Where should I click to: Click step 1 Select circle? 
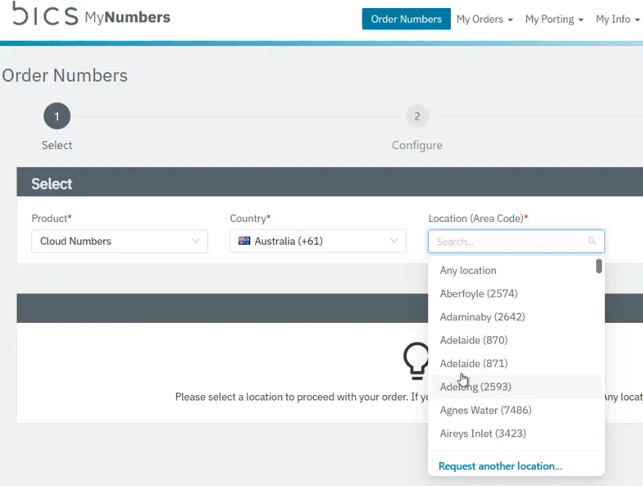[57, 116]
